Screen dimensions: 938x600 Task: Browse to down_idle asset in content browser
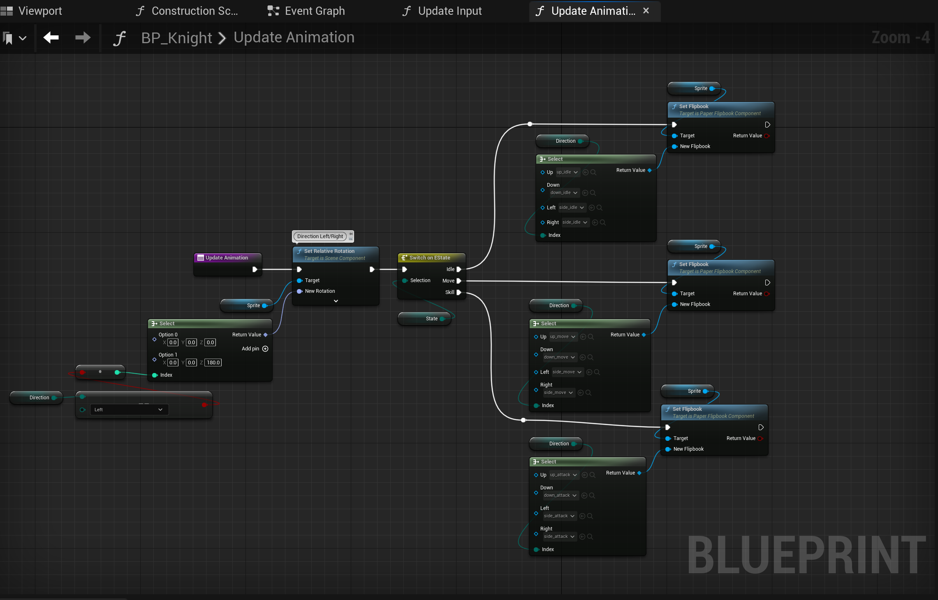pyautogui.click(x=593, y=193)
